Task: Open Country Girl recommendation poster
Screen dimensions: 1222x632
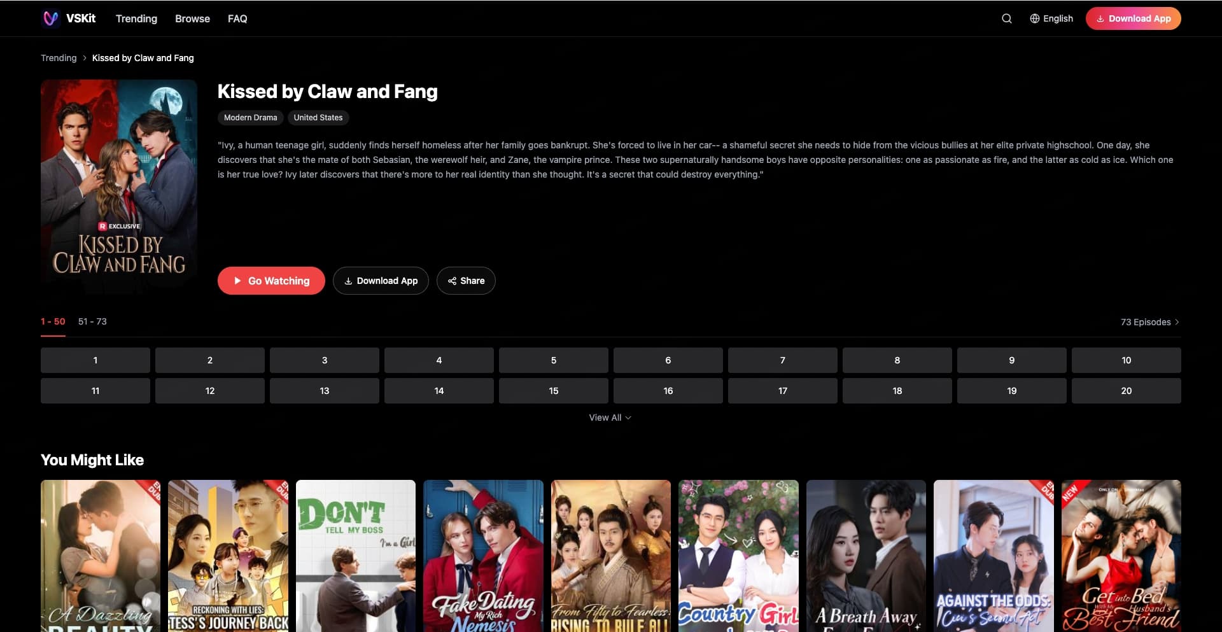Action: tap(738, 556)
